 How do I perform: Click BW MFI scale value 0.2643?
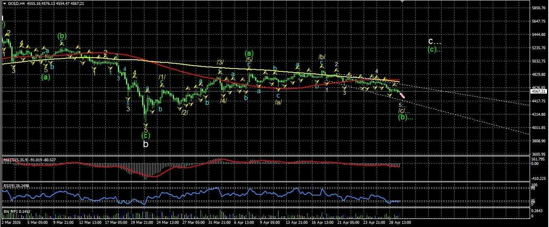tap(537, 210)
